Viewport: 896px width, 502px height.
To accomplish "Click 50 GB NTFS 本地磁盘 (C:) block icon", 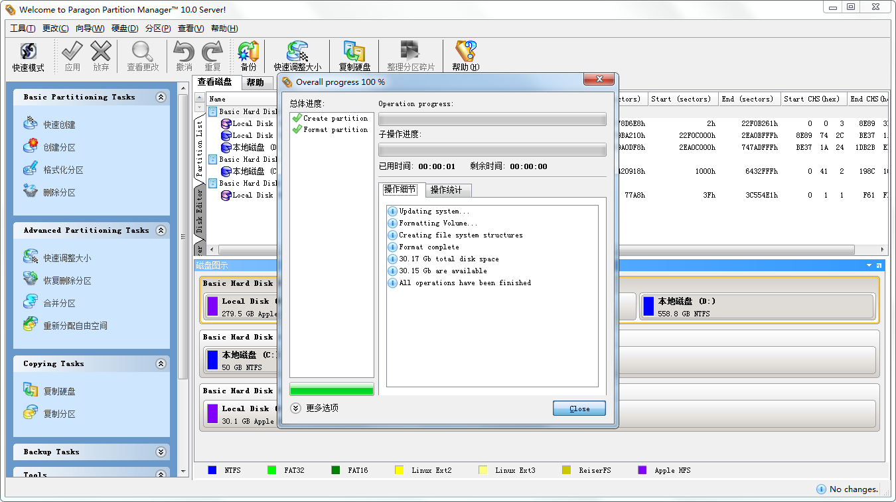I will 212,359.
